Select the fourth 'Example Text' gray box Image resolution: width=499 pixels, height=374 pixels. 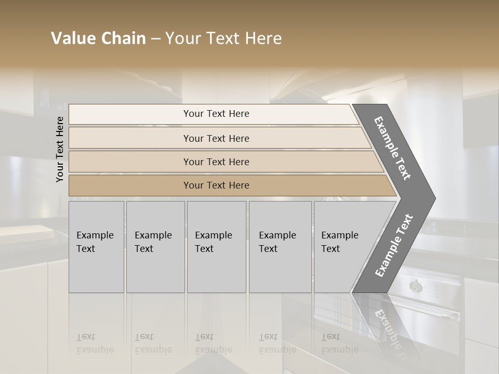pos(280,247)
